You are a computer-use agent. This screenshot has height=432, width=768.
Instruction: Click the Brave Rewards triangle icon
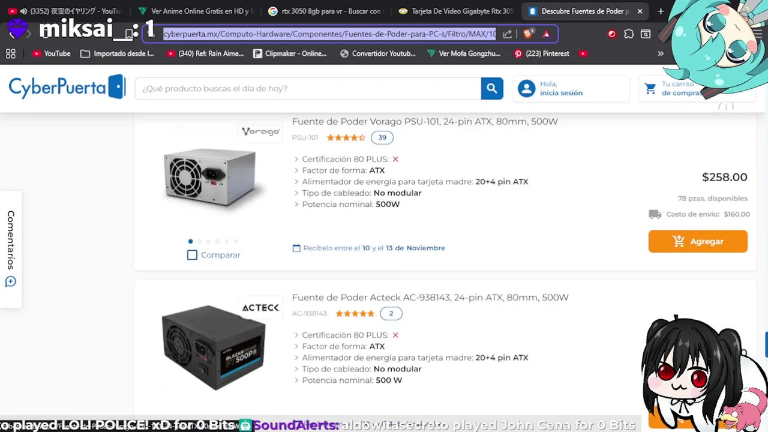click(546, 34)
